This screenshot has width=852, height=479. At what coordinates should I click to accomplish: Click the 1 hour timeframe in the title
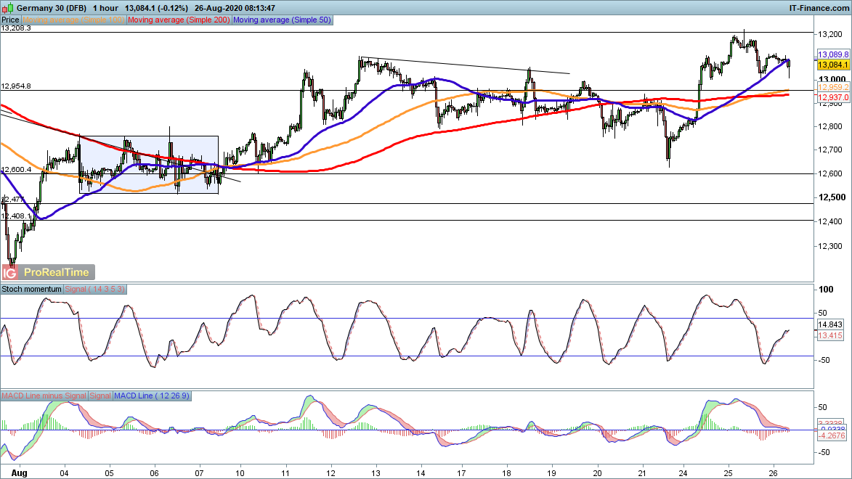coord(108,7)
